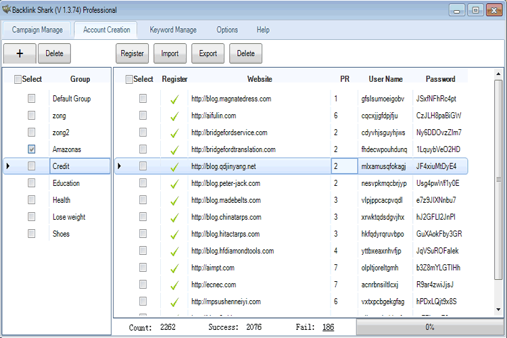This screenshot has width=507, height=338.
Task: Click the row arrow indicator beside blog.qdjinyang.net
Action: [119, 166]
